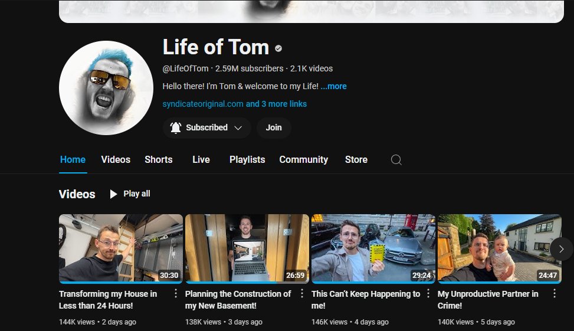The image size is (574, 331).
Task: Open 'My Unproductive Partner in Crime!' title
Action: click(488, 300)
